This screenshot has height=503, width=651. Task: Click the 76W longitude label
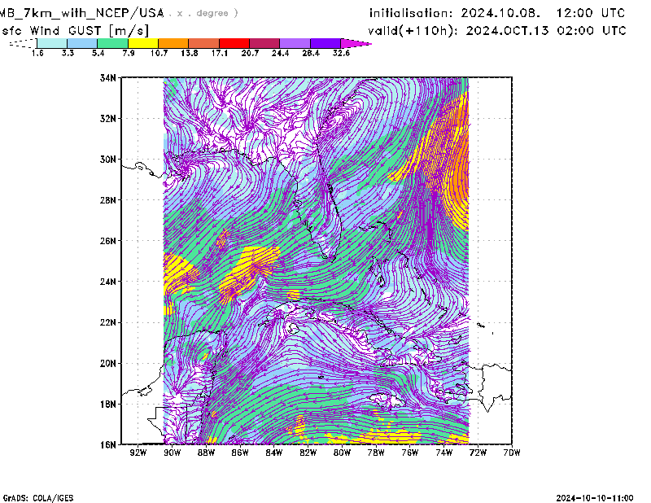[410, 453]
